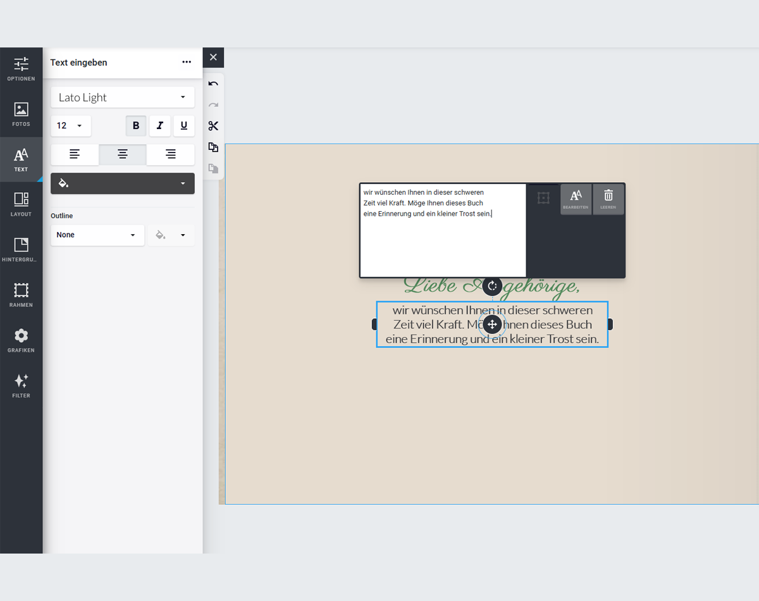Copy the selected element

[x=213, y=147]
